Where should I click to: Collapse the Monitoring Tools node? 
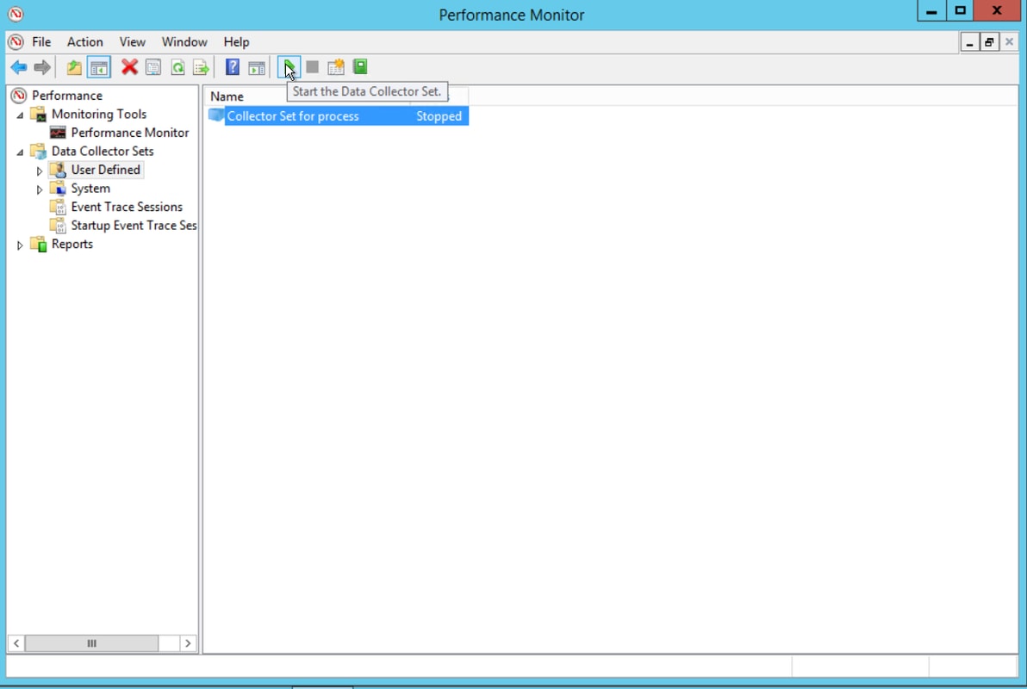click(x=20, y=115)
